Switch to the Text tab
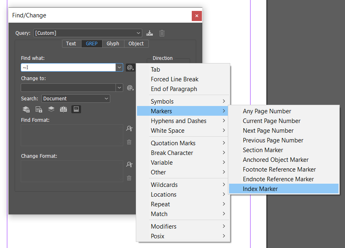 (x=71, y=44)
